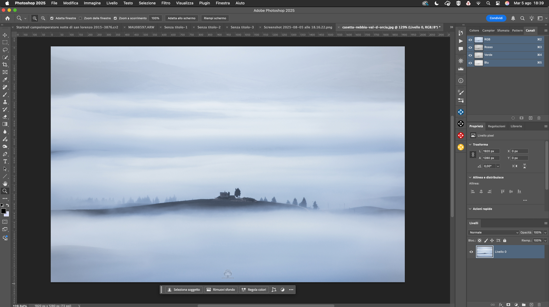Image resolution: width=549 pixels, height=307 pixels.
Task: Choose the Zoom Out mode icon
Action: pyautogui.click(x=43, y=18)
